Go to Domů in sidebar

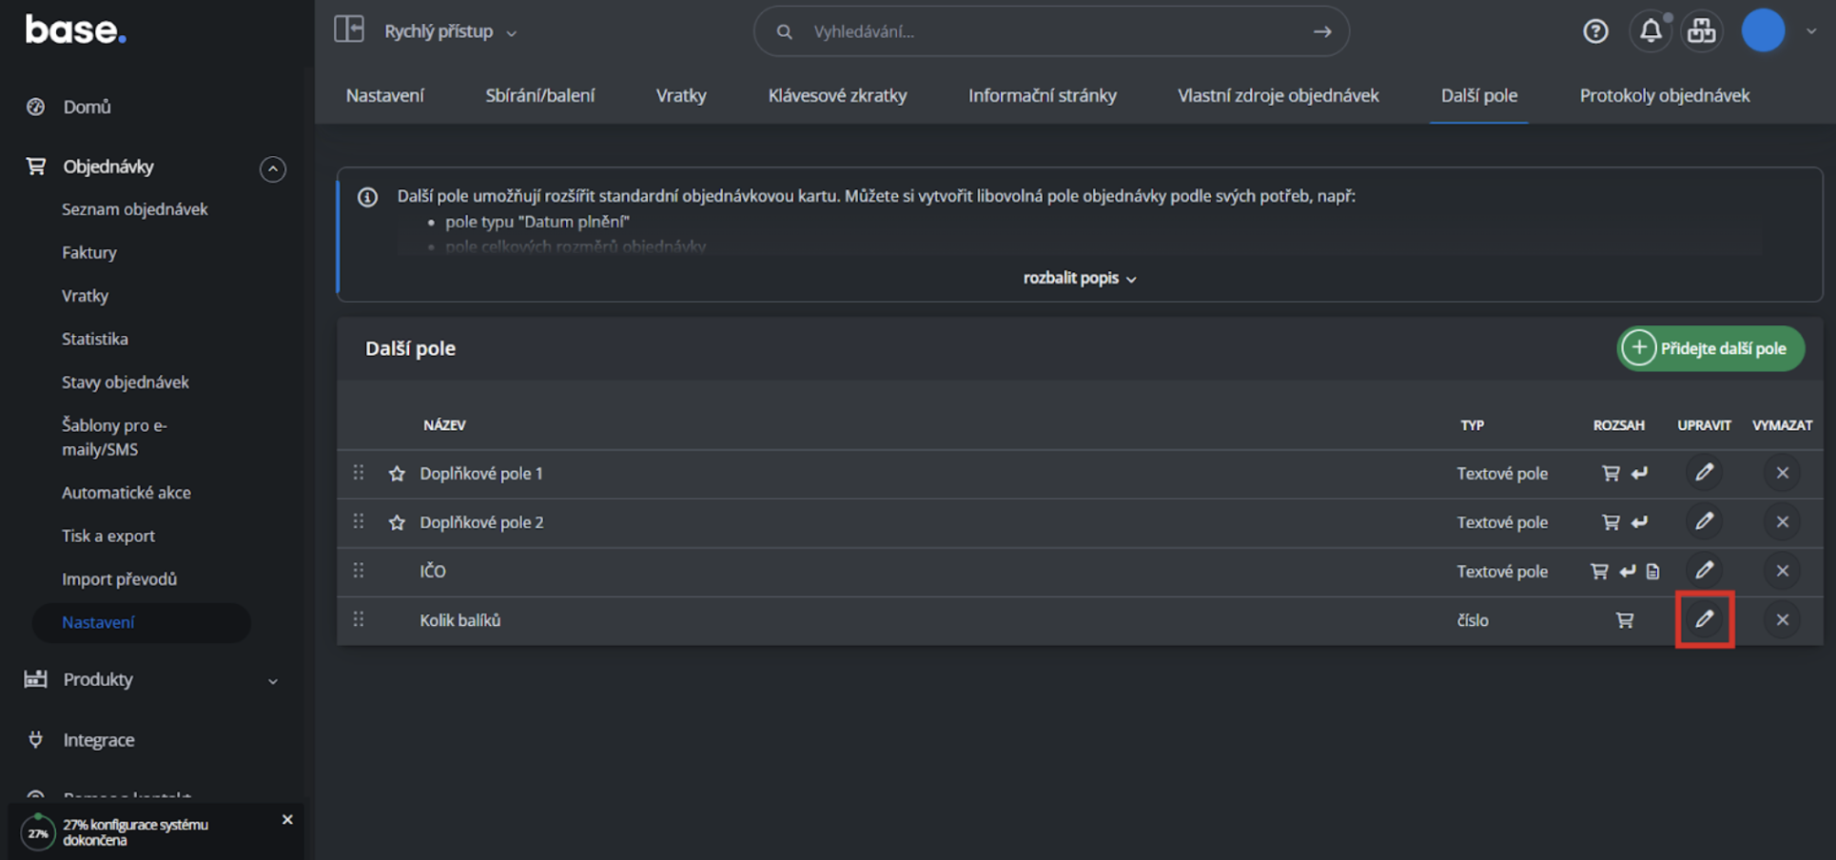(x=87, y=107)
